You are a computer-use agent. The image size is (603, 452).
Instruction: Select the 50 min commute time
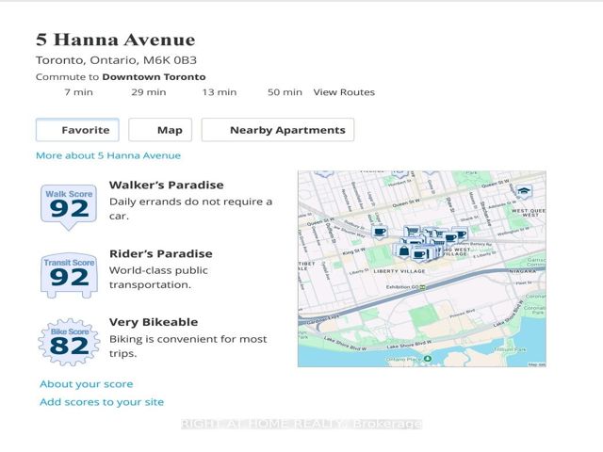[285, 92]
